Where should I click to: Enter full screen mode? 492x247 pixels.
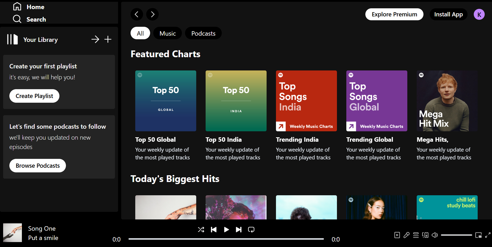pos(488,235)
